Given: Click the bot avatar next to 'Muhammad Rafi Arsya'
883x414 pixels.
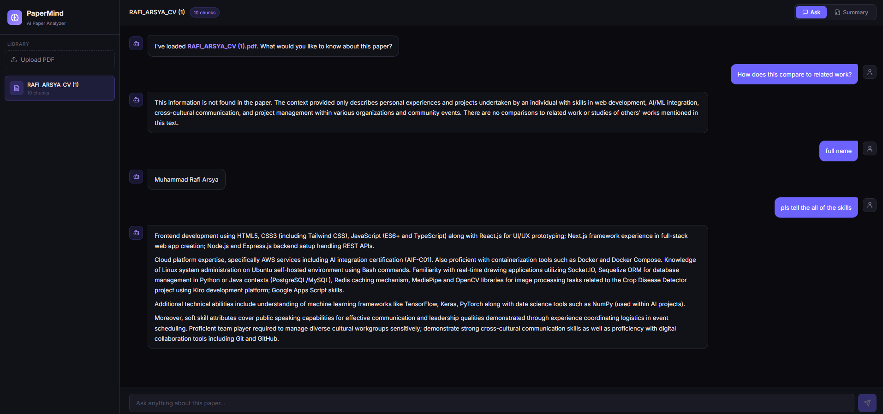Looking at the screenshot, I should tap(136, 176).
